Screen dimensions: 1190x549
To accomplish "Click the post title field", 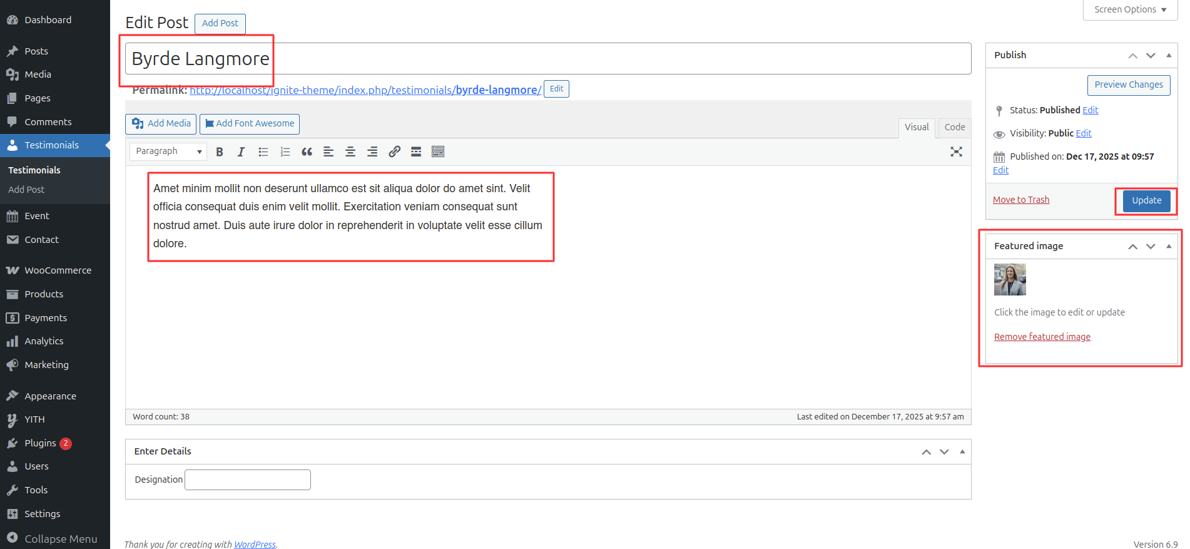I will click(x=548, y=59).
